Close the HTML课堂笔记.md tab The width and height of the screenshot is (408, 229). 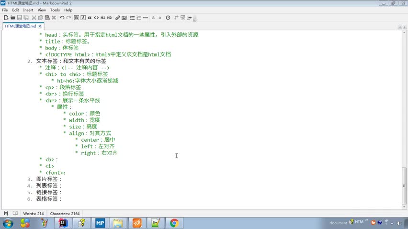pos(40,26)
